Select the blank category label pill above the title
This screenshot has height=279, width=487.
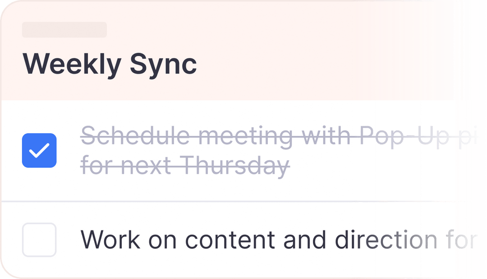pyautogui.click(x=64, y=30)
